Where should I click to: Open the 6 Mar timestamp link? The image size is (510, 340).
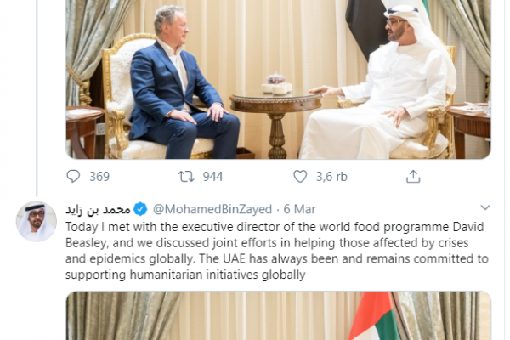[299, 209]
